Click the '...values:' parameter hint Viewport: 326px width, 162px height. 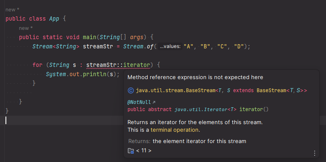click(170, 47)
